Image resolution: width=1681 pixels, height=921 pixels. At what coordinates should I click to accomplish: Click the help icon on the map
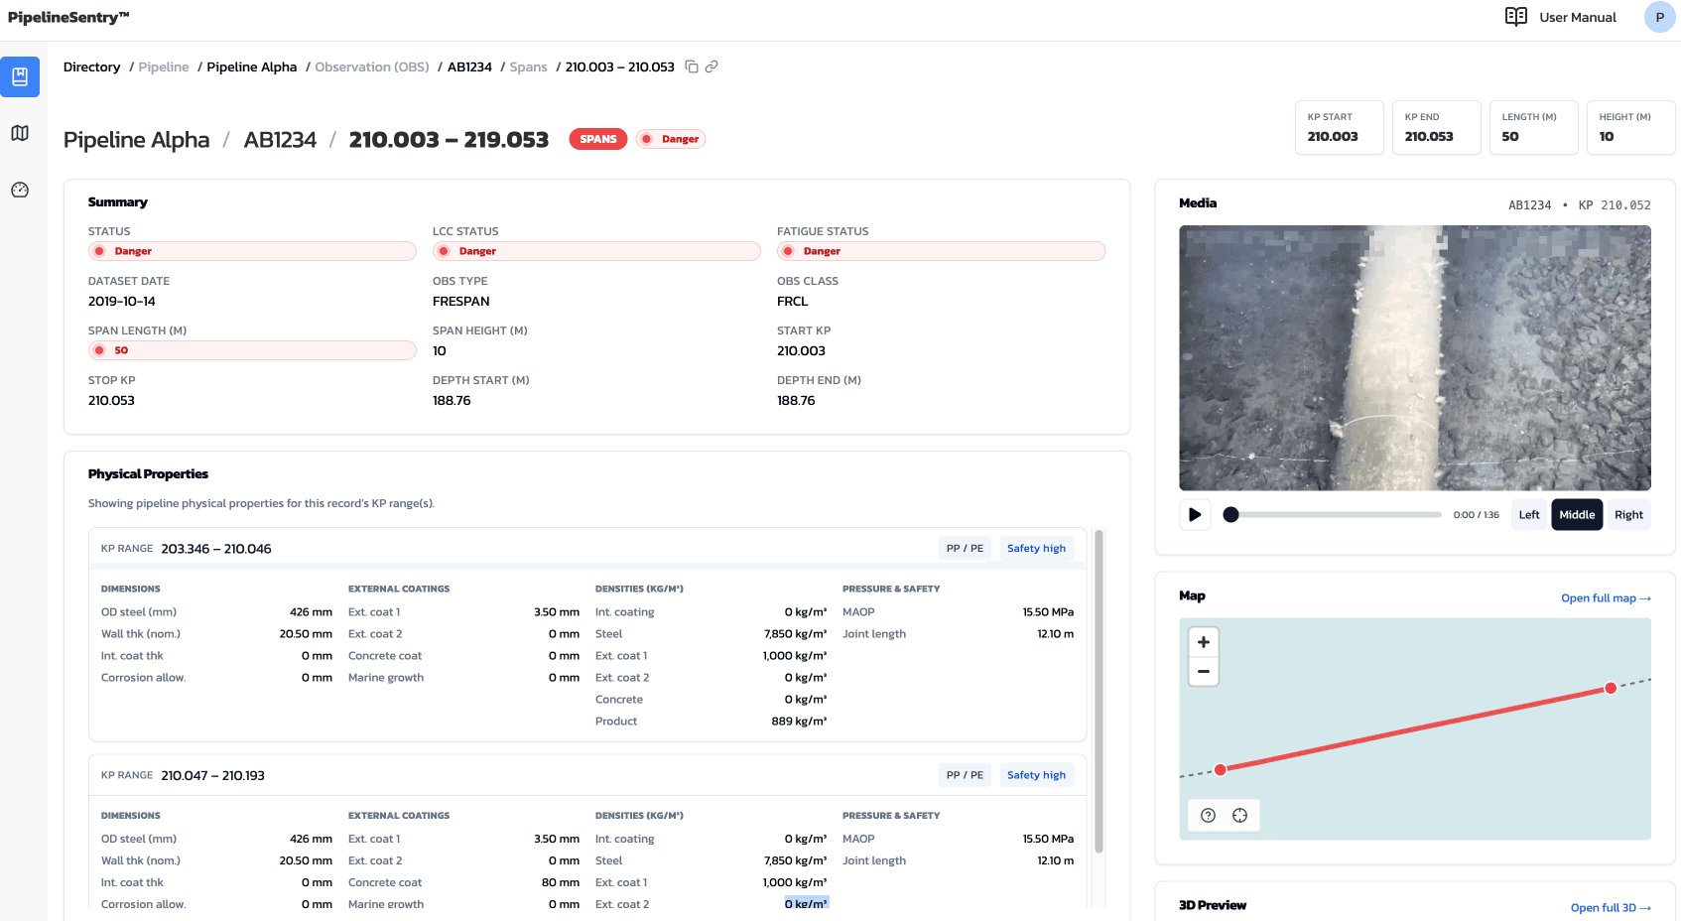click(x=1207, y=815)
